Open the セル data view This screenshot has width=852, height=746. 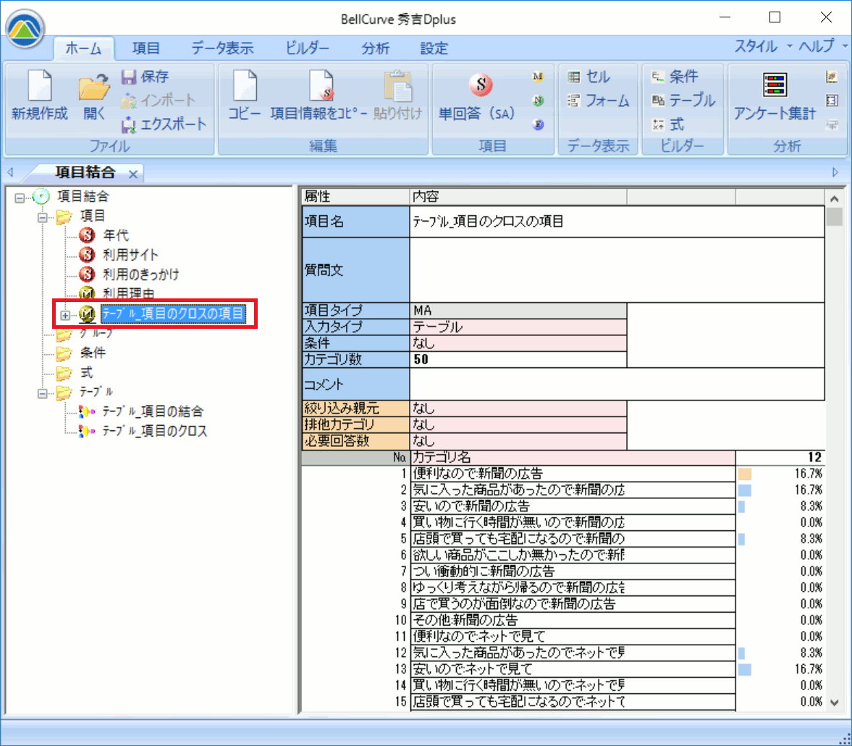click(x=589, y=77)
